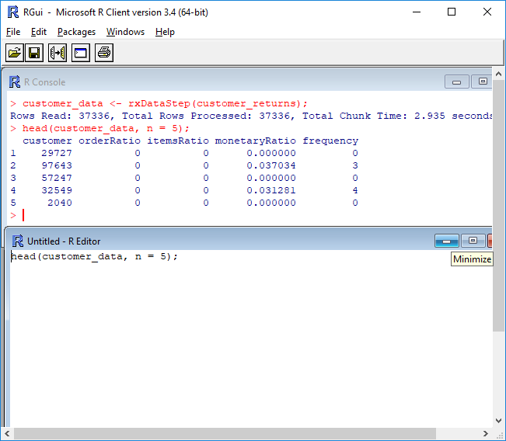Click the 'Rows Read: 37336' output line

pyautogui.click(x=251, y=116)
